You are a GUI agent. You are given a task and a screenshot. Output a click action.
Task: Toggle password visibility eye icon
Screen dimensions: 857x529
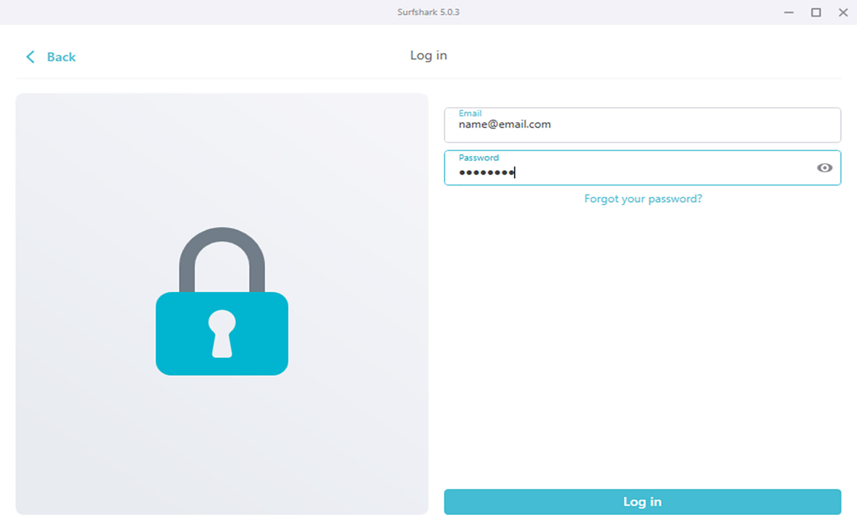[824, 168]
